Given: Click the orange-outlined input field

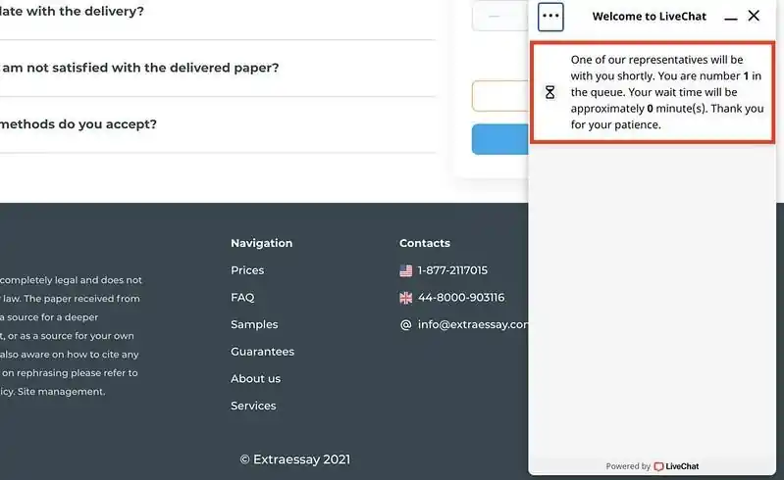Looking at the screenshot, I should (x=500, y=96).
